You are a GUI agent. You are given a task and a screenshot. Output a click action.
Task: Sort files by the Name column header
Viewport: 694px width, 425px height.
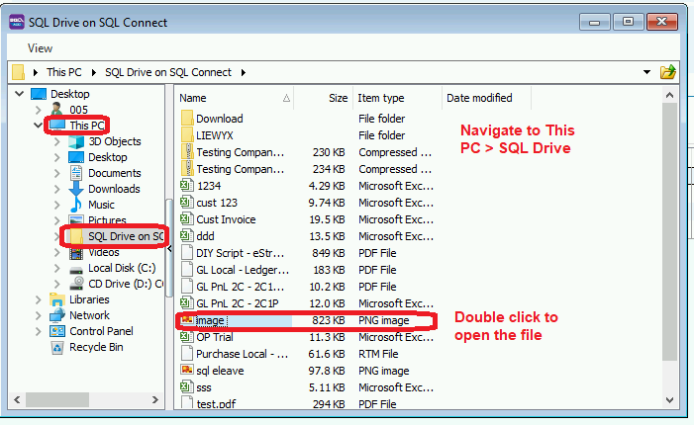[x=233, y=98]
